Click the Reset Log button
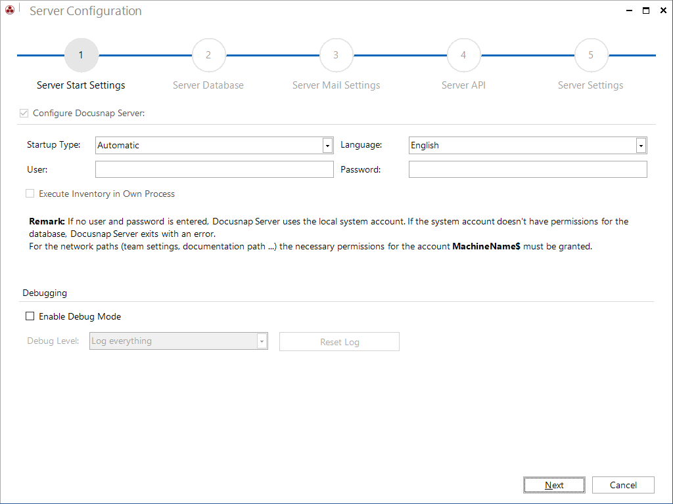 click(339, 341)
